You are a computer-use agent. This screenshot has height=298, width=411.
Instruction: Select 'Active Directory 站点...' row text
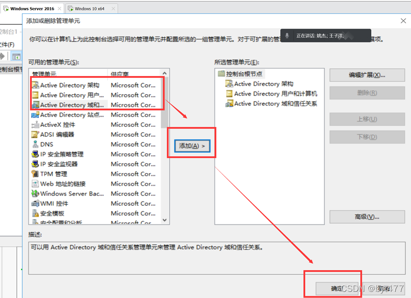pos(72,115)
